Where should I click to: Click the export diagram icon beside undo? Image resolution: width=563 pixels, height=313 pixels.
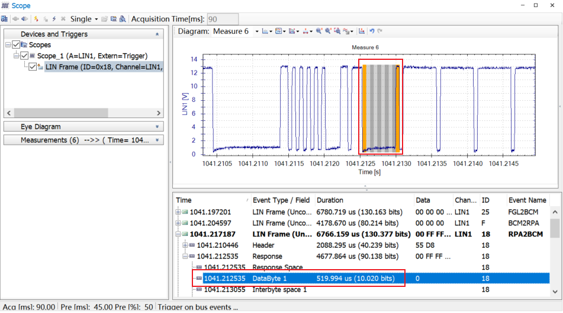[x=362, y=31]
